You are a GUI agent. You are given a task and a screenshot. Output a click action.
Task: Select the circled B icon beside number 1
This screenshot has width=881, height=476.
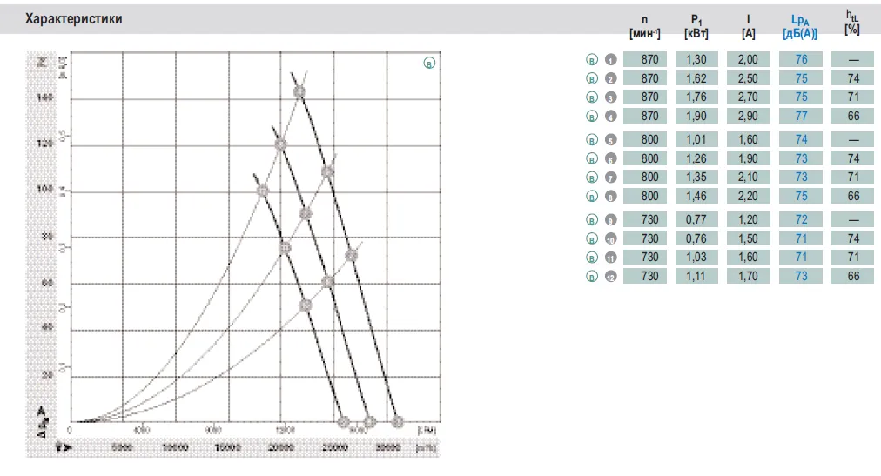[592, 59]
